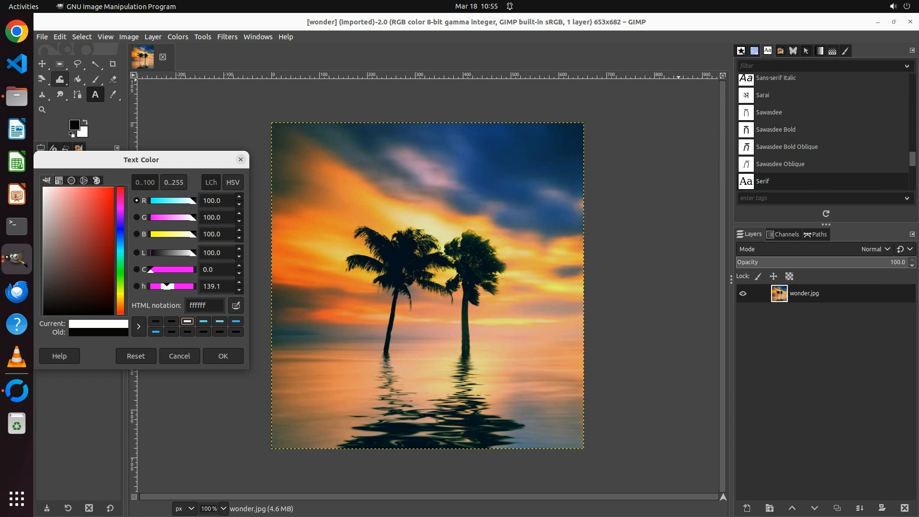Swap foreground and background colors

(85, 122)
